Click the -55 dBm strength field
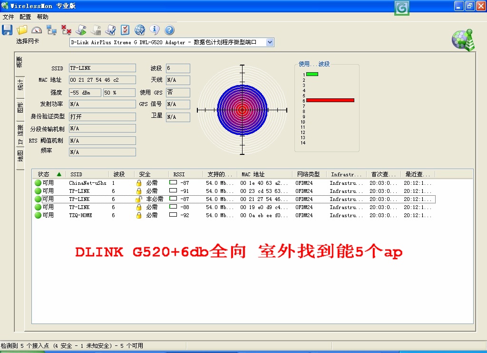 point(85,93)
